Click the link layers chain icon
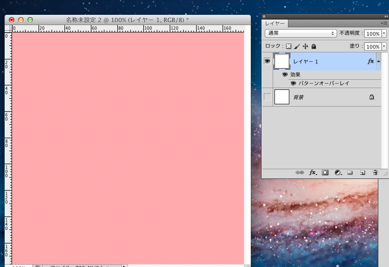 pos(300,172)
